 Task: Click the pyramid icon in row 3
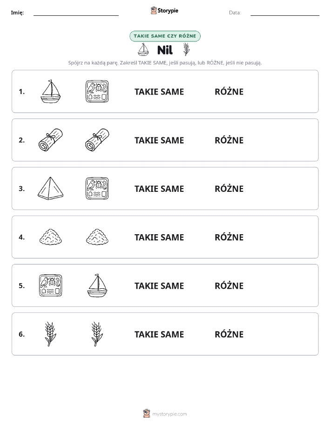(x=51, y=189)
